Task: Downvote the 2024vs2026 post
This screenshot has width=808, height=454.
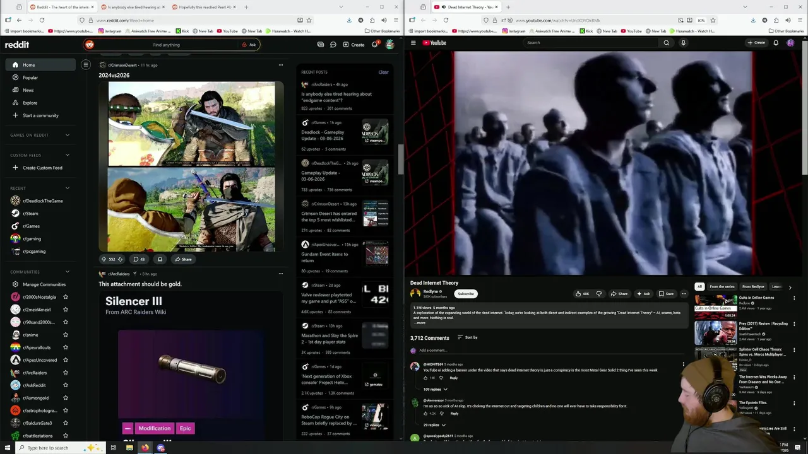Action: (x=120, y=259)
